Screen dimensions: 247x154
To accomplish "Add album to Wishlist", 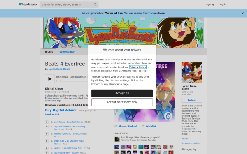I will [x=151, y=126].
